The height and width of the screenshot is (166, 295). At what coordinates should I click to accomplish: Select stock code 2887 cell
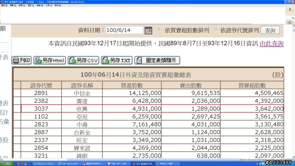point(41,132)
